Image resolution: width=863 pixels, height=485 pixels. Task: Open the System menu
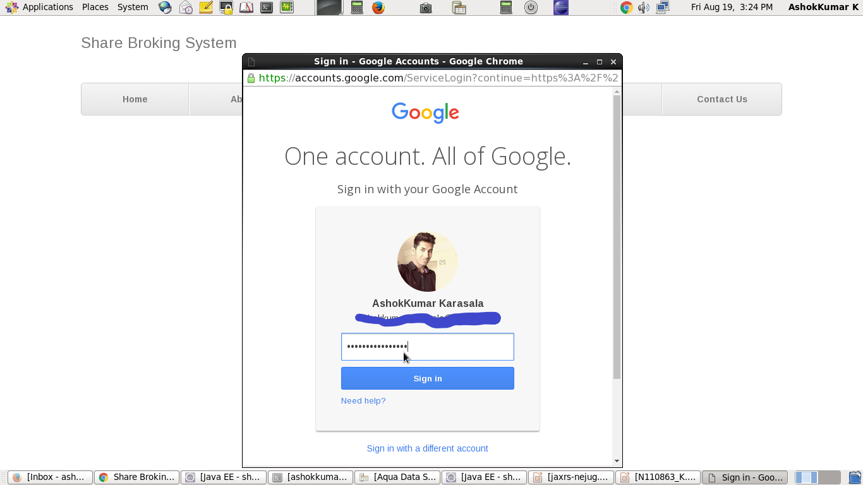[133, 7]
